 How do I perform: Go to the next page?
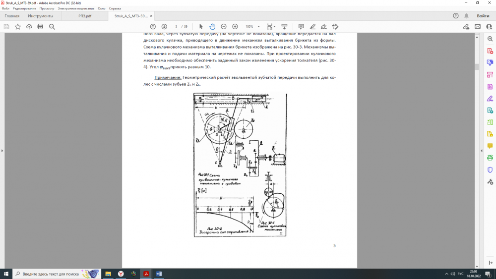coord(164,27)
